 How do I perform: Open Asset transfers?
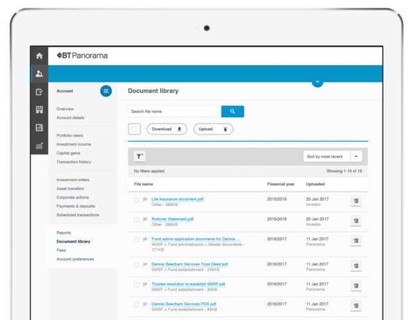click(x=70, y=189)
